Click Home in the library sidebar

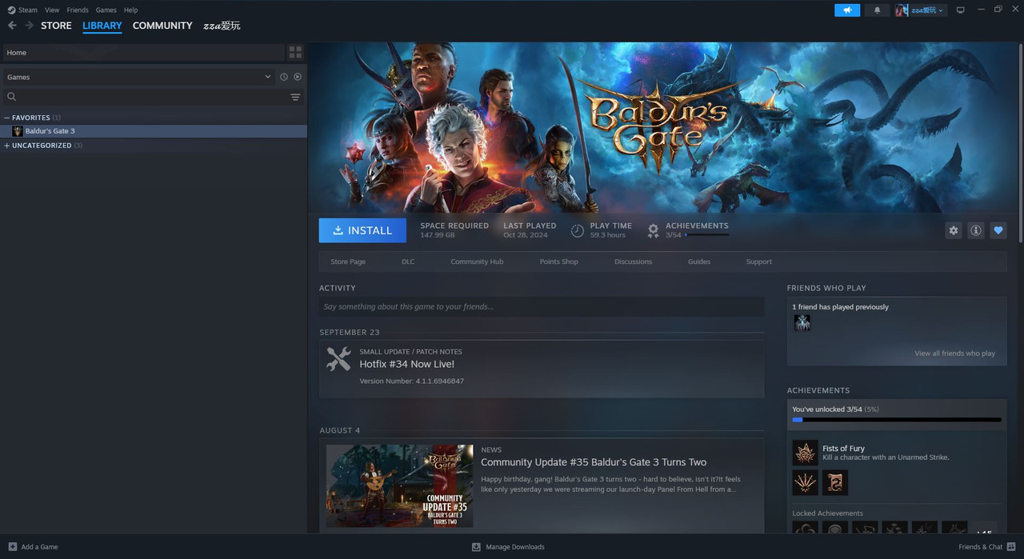click(x=142, y=53)
